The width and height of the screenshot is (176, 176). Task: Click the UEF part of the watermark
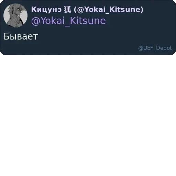pyautogui.click(x=148, y=48)
